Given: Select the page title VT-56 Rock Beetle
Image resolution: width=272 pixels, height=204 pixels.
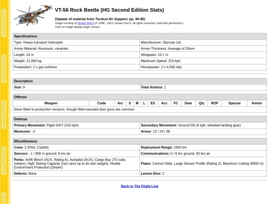Looking at the screenshot, I should [x=109, y=10].
